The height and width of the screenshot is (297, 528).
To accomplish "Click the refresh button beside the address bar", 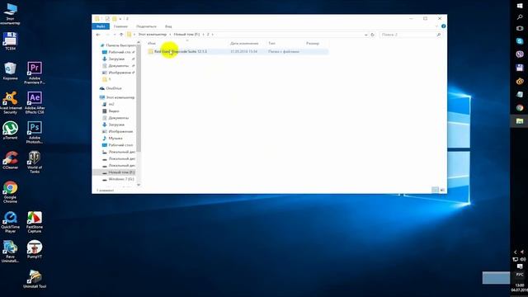I will 372,35.
